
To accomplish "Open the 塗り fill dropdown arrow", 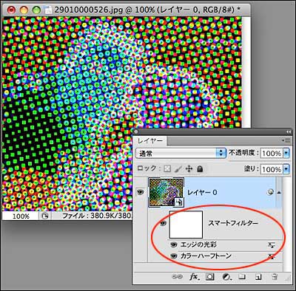I will point(286,169).
